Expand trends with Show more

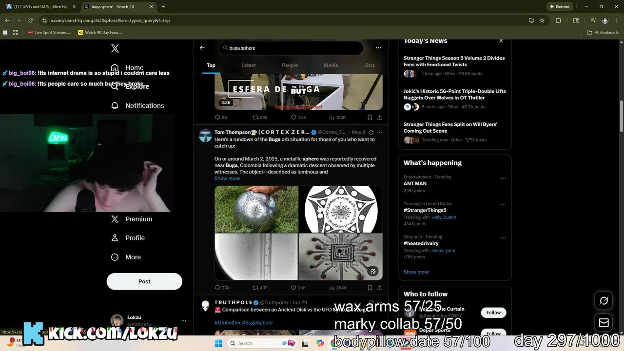coord(416,272)
